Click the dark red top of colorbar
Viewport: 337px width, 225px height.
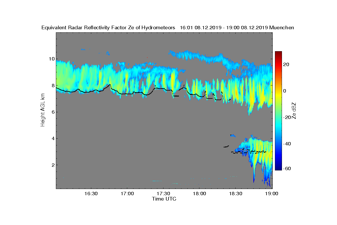click(278, 53)
